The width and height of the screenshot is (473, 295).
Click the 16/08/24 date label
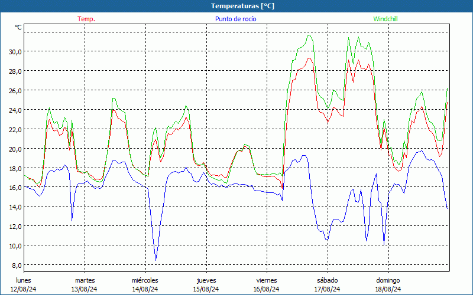[266, 289]
